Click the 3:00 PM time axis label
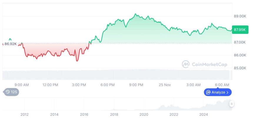 pyautogui.click(x=79, y=85)
